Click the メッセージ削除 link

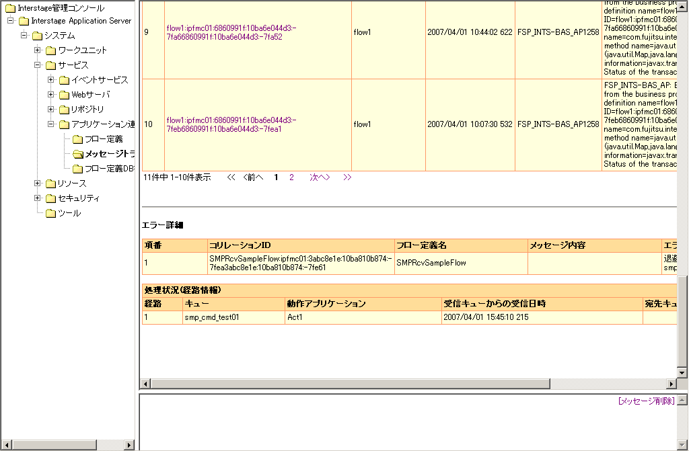click(x=645, y=401)
